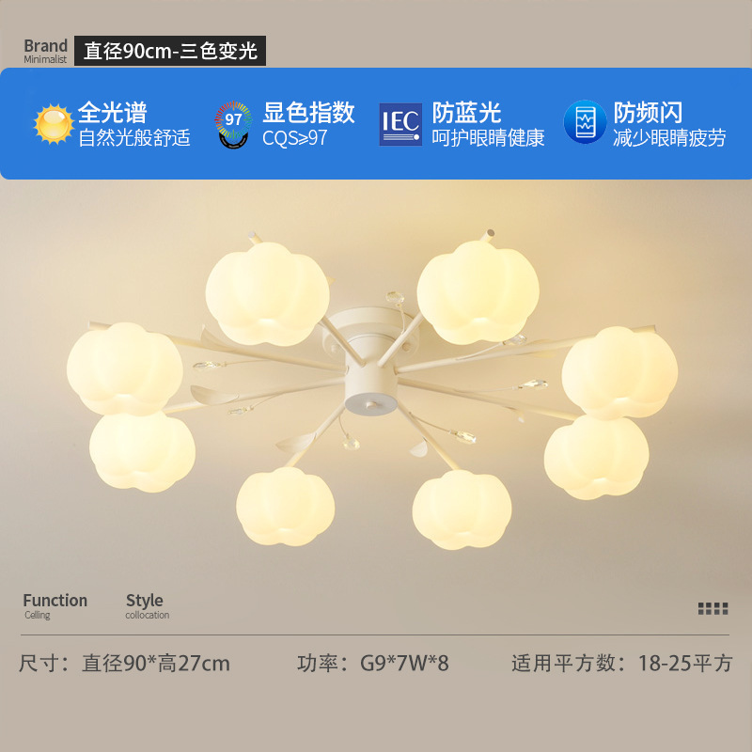Click the Function Ceiling label
This screenshot has width=752, height=752.
(x=55, y=606)
